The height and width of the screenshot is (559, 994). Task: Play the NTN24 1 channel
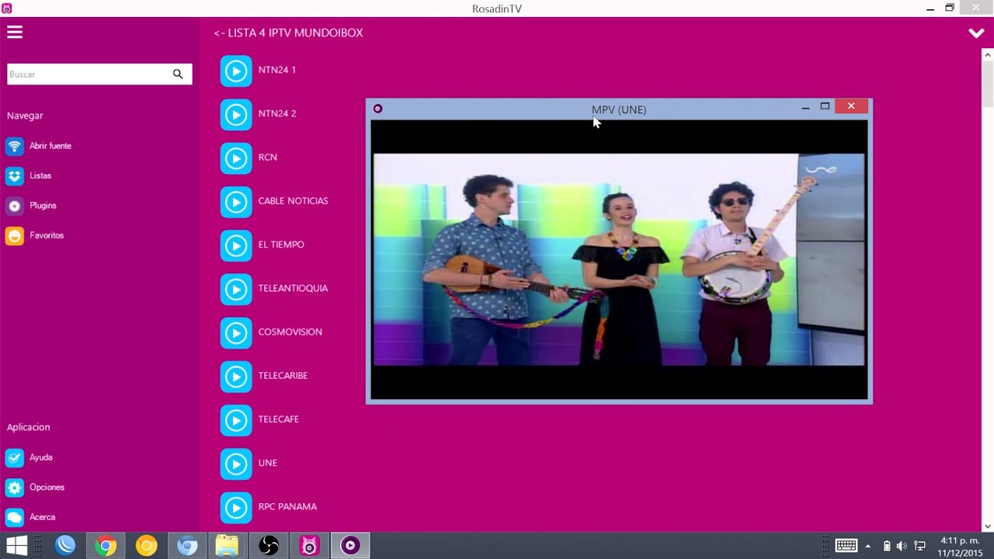point(236,71)
